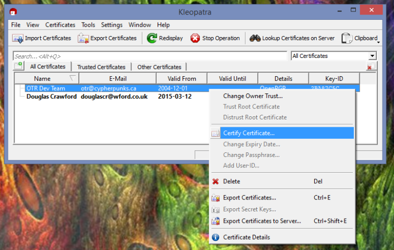Click the Clipboard toolbar icon

coord(347,38)
